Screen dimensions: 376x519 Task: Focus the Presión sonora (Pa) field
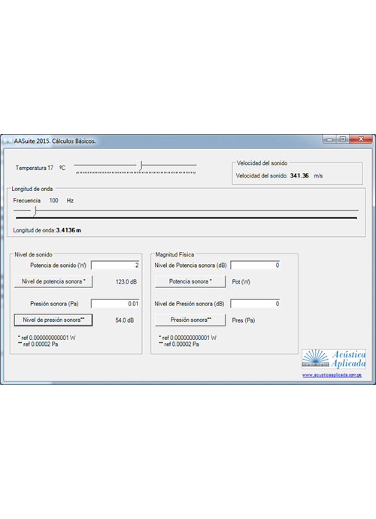click(115, 304)
